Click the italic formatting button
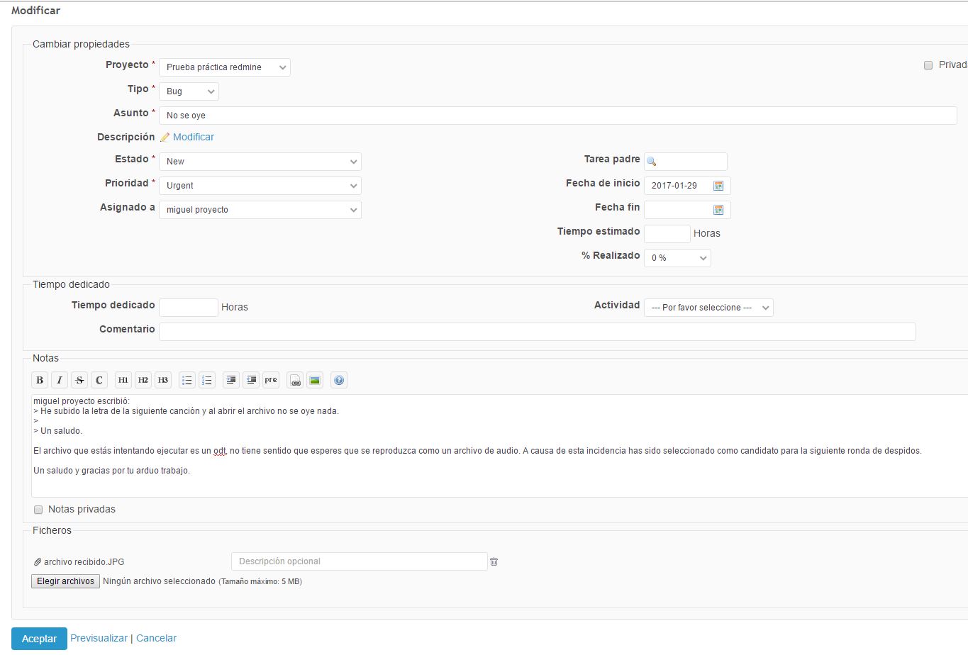968x655 pixels. pos(60,380)
